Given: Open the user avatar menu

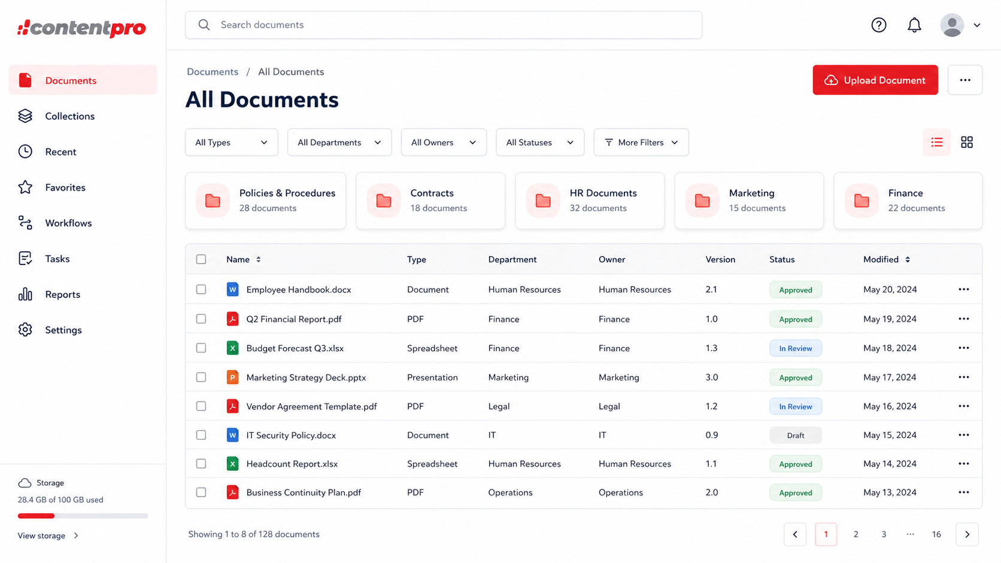Looking at the screenshot, I should coord(952,25).
